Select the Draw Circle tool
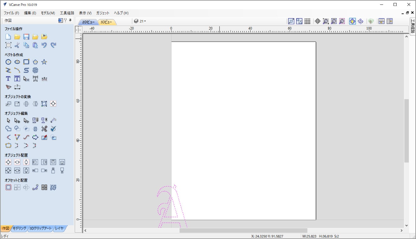This screenshot has height=239, width=416. (8, 62)
